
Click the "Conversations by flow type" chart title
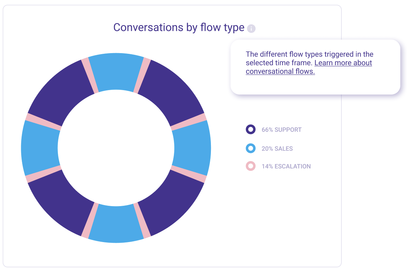click(x=179, y=27)
